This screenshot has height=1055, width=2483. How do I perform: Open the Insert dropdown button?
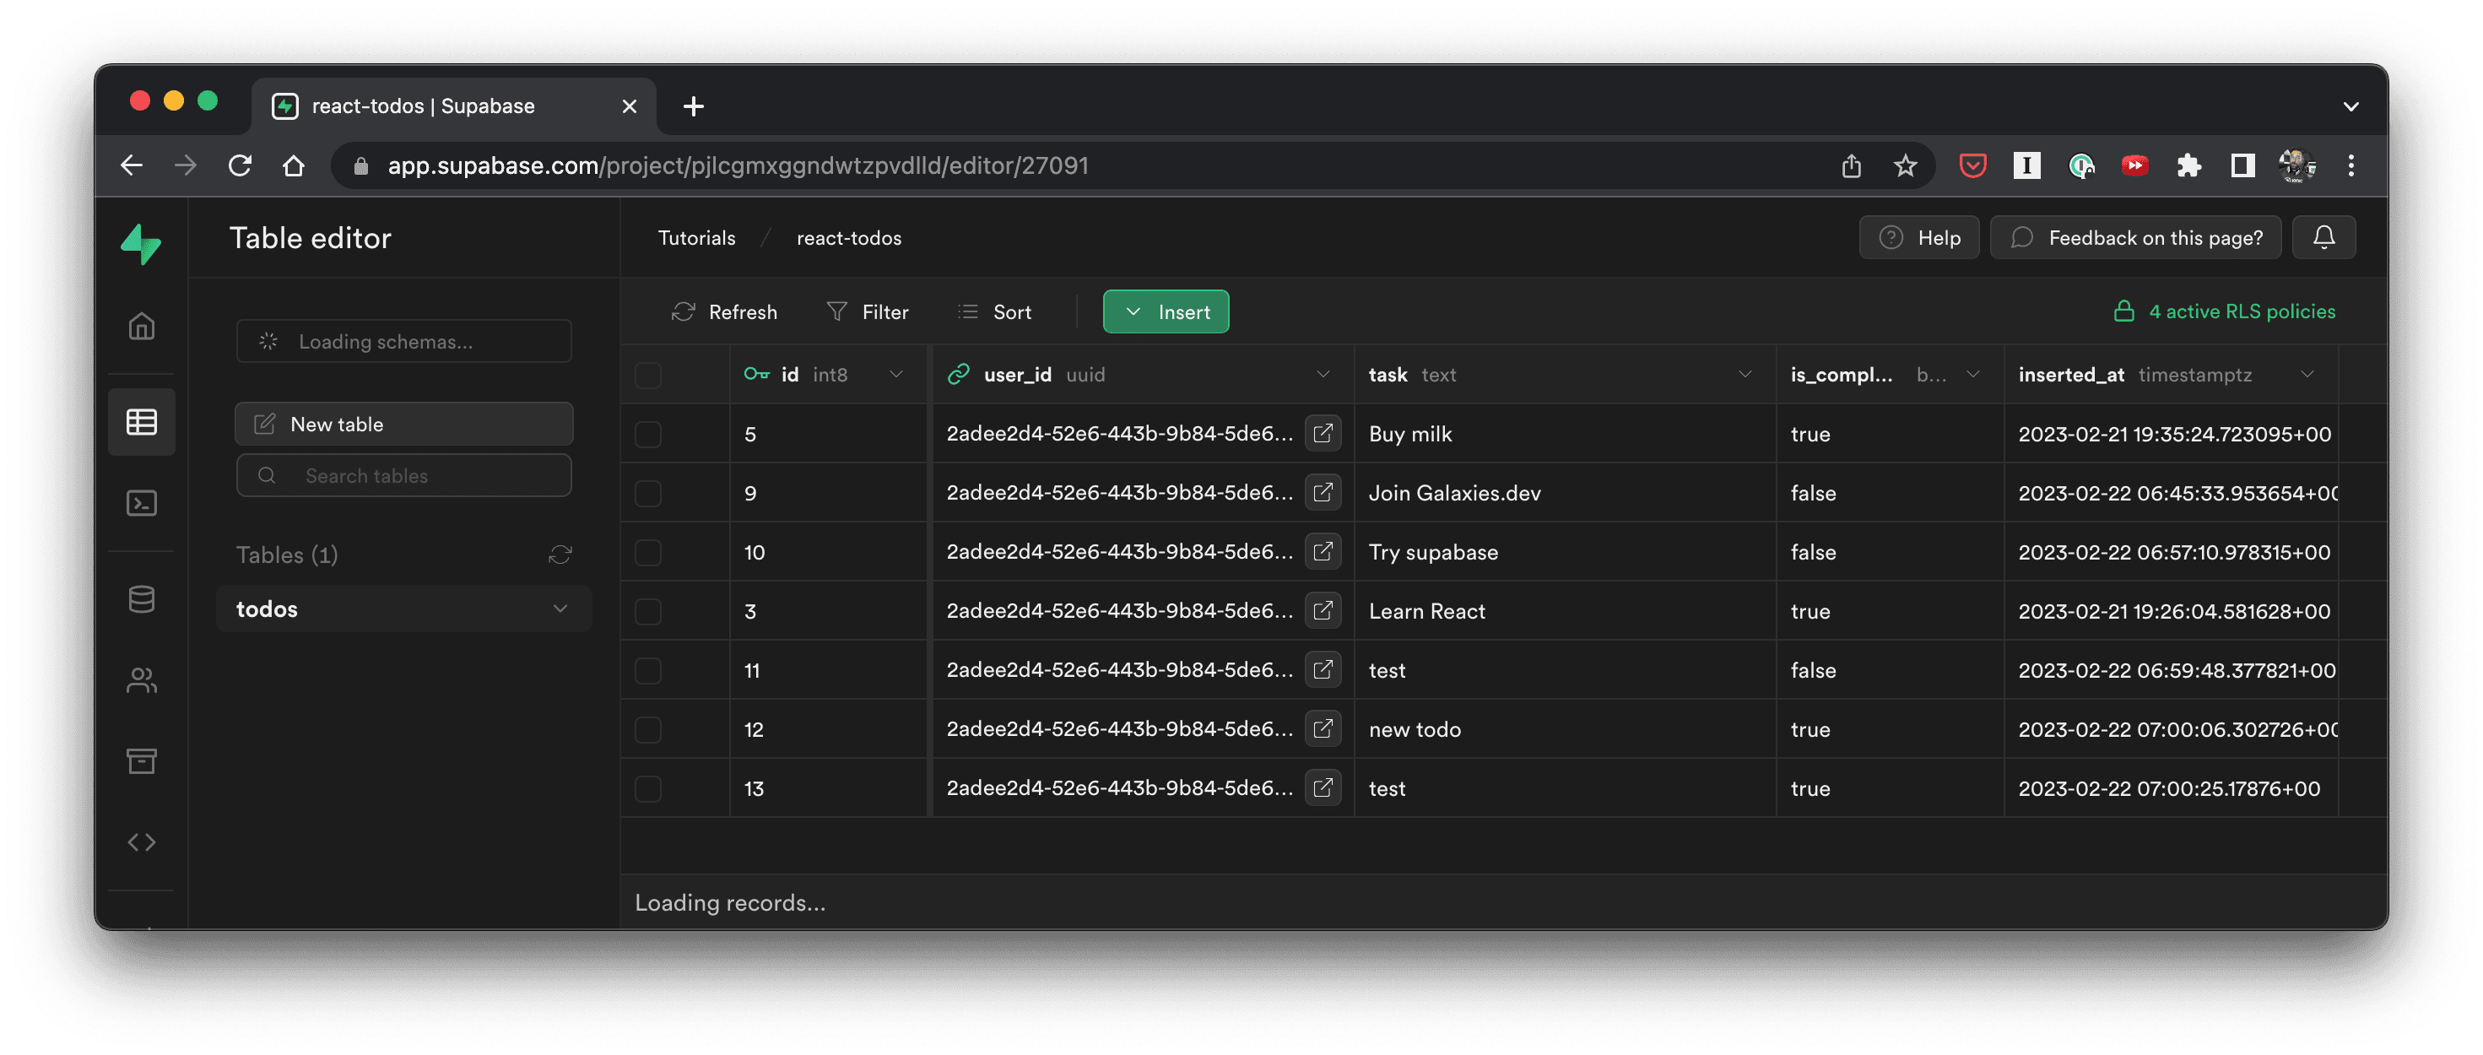1166,312
